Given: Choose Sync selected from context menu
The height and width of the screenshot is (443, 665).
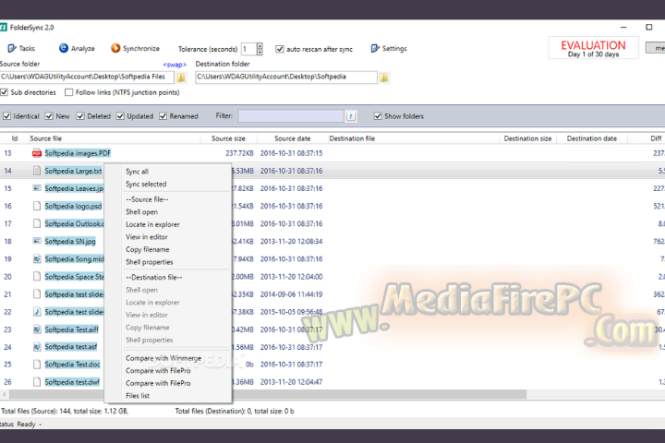Looking at the screenshot, I should [x=146, y=184].
